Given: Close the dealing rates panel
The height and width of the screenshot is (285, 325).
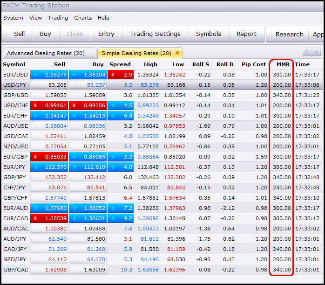Looking at the screenshot, I should click(316, 52).
